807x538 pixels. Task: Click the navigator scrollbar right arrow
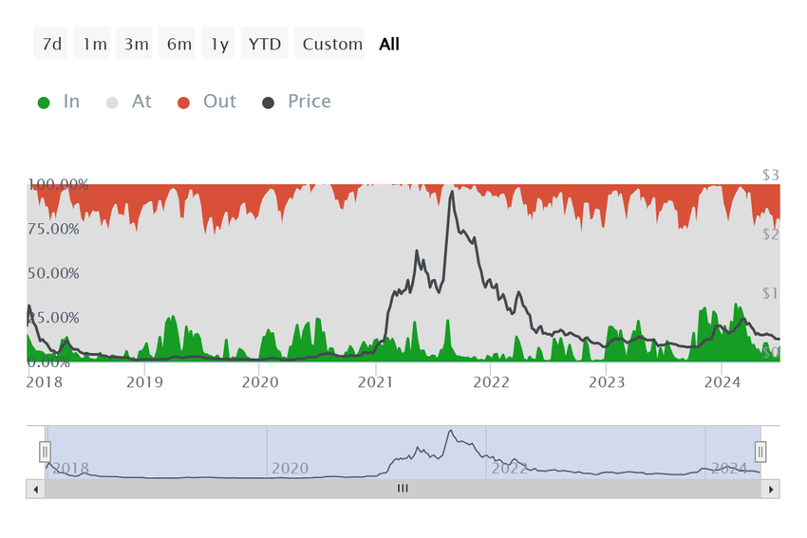coord(771,490)
